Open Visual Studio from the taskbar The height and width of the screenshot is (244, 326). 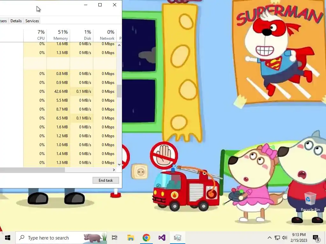162,238
